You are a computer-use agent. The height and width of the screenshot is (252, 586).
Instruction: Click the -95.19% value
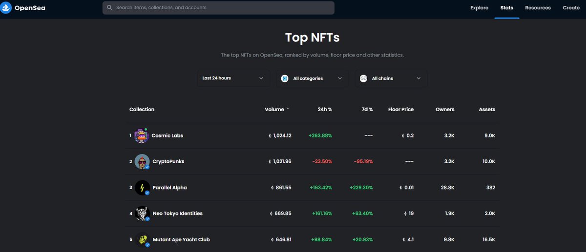(x=363, y=161)
